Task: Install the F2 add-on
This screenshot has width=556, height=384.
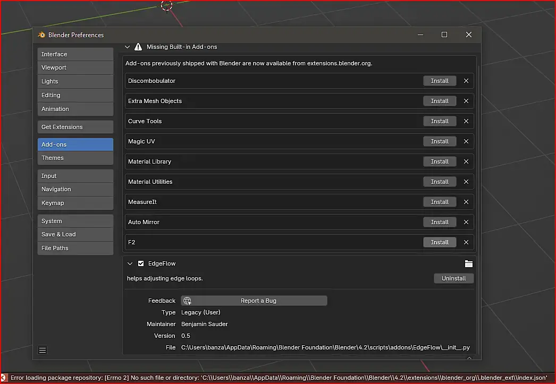Action: [x=440, y=242]
